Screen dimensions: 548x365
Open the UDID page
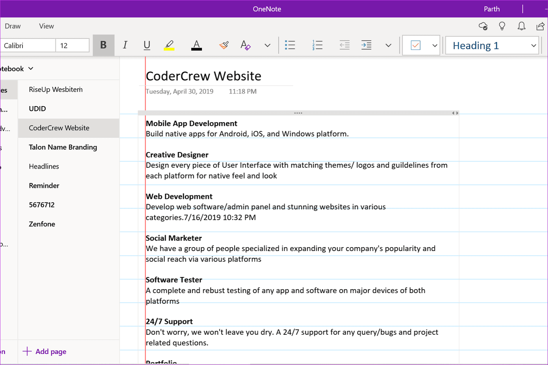tap(68, 109)
